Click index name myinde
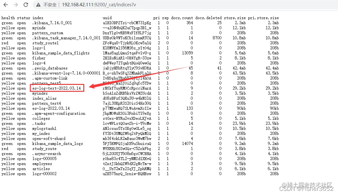 pyautogui.click(x=39, y=28)
